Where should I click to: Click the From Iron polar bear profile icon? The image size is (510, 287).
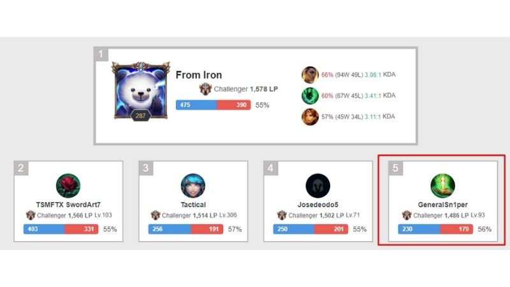[x=141, y=91]
